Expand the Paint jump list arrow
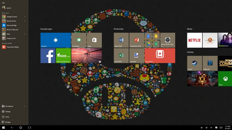The height and width of the screenshot is (130, 232). (x=25, y=34)
